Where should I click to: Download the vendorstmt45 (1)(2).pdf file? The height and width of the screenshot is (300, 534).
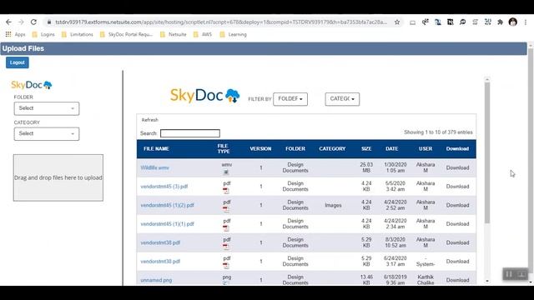pyautogui.click(x=457, y=205)
